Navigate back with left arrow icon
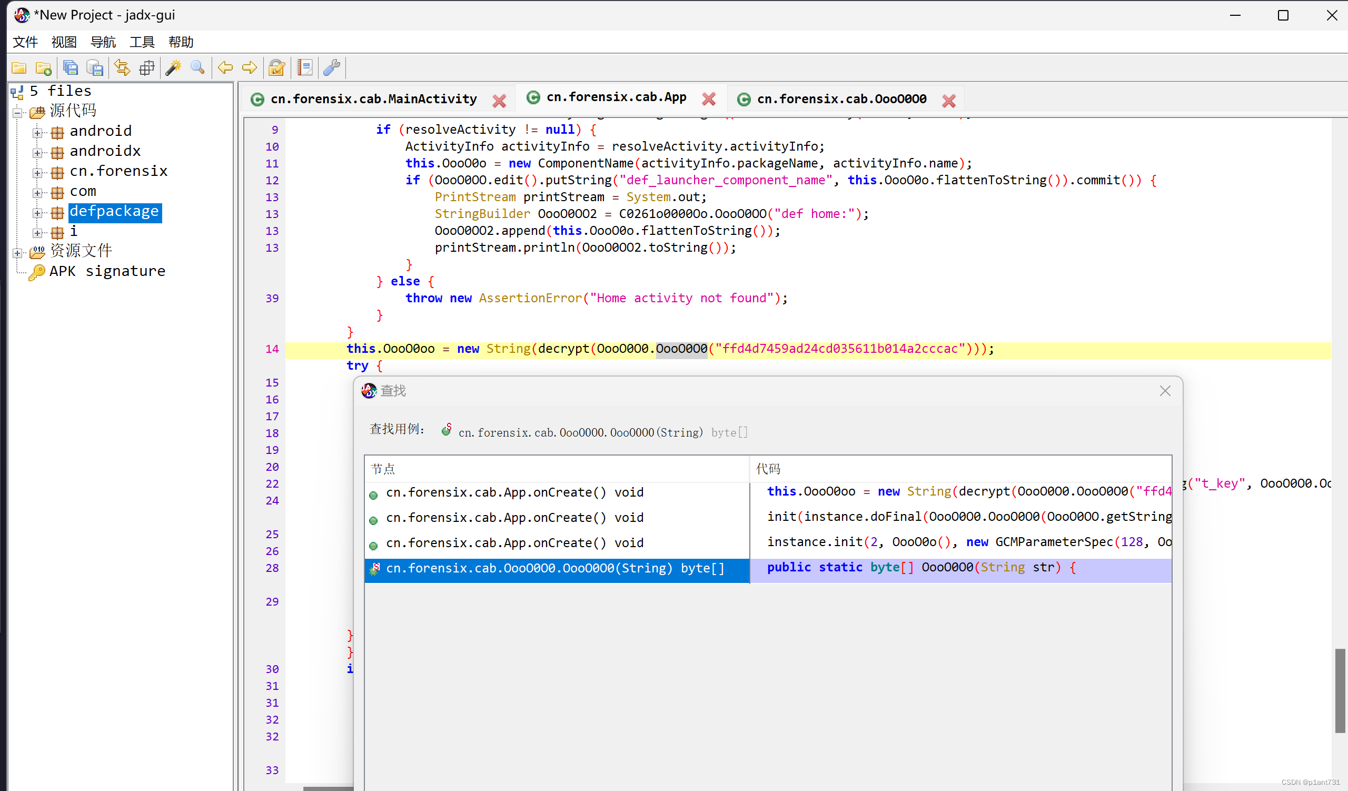Image resolution: width=1348 pixels, height=791 pixels. (x=225, y=68)
